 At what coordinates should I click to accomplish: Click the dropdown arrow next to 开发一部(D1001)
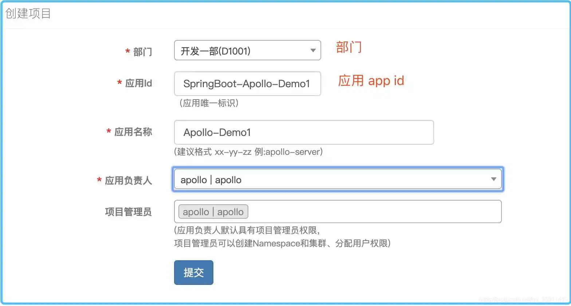coord(312,51)
